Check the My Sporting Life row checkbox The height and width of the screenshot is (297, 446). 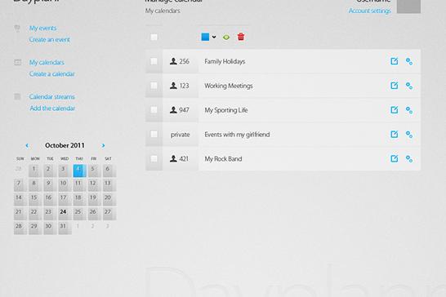coord(154,109)
